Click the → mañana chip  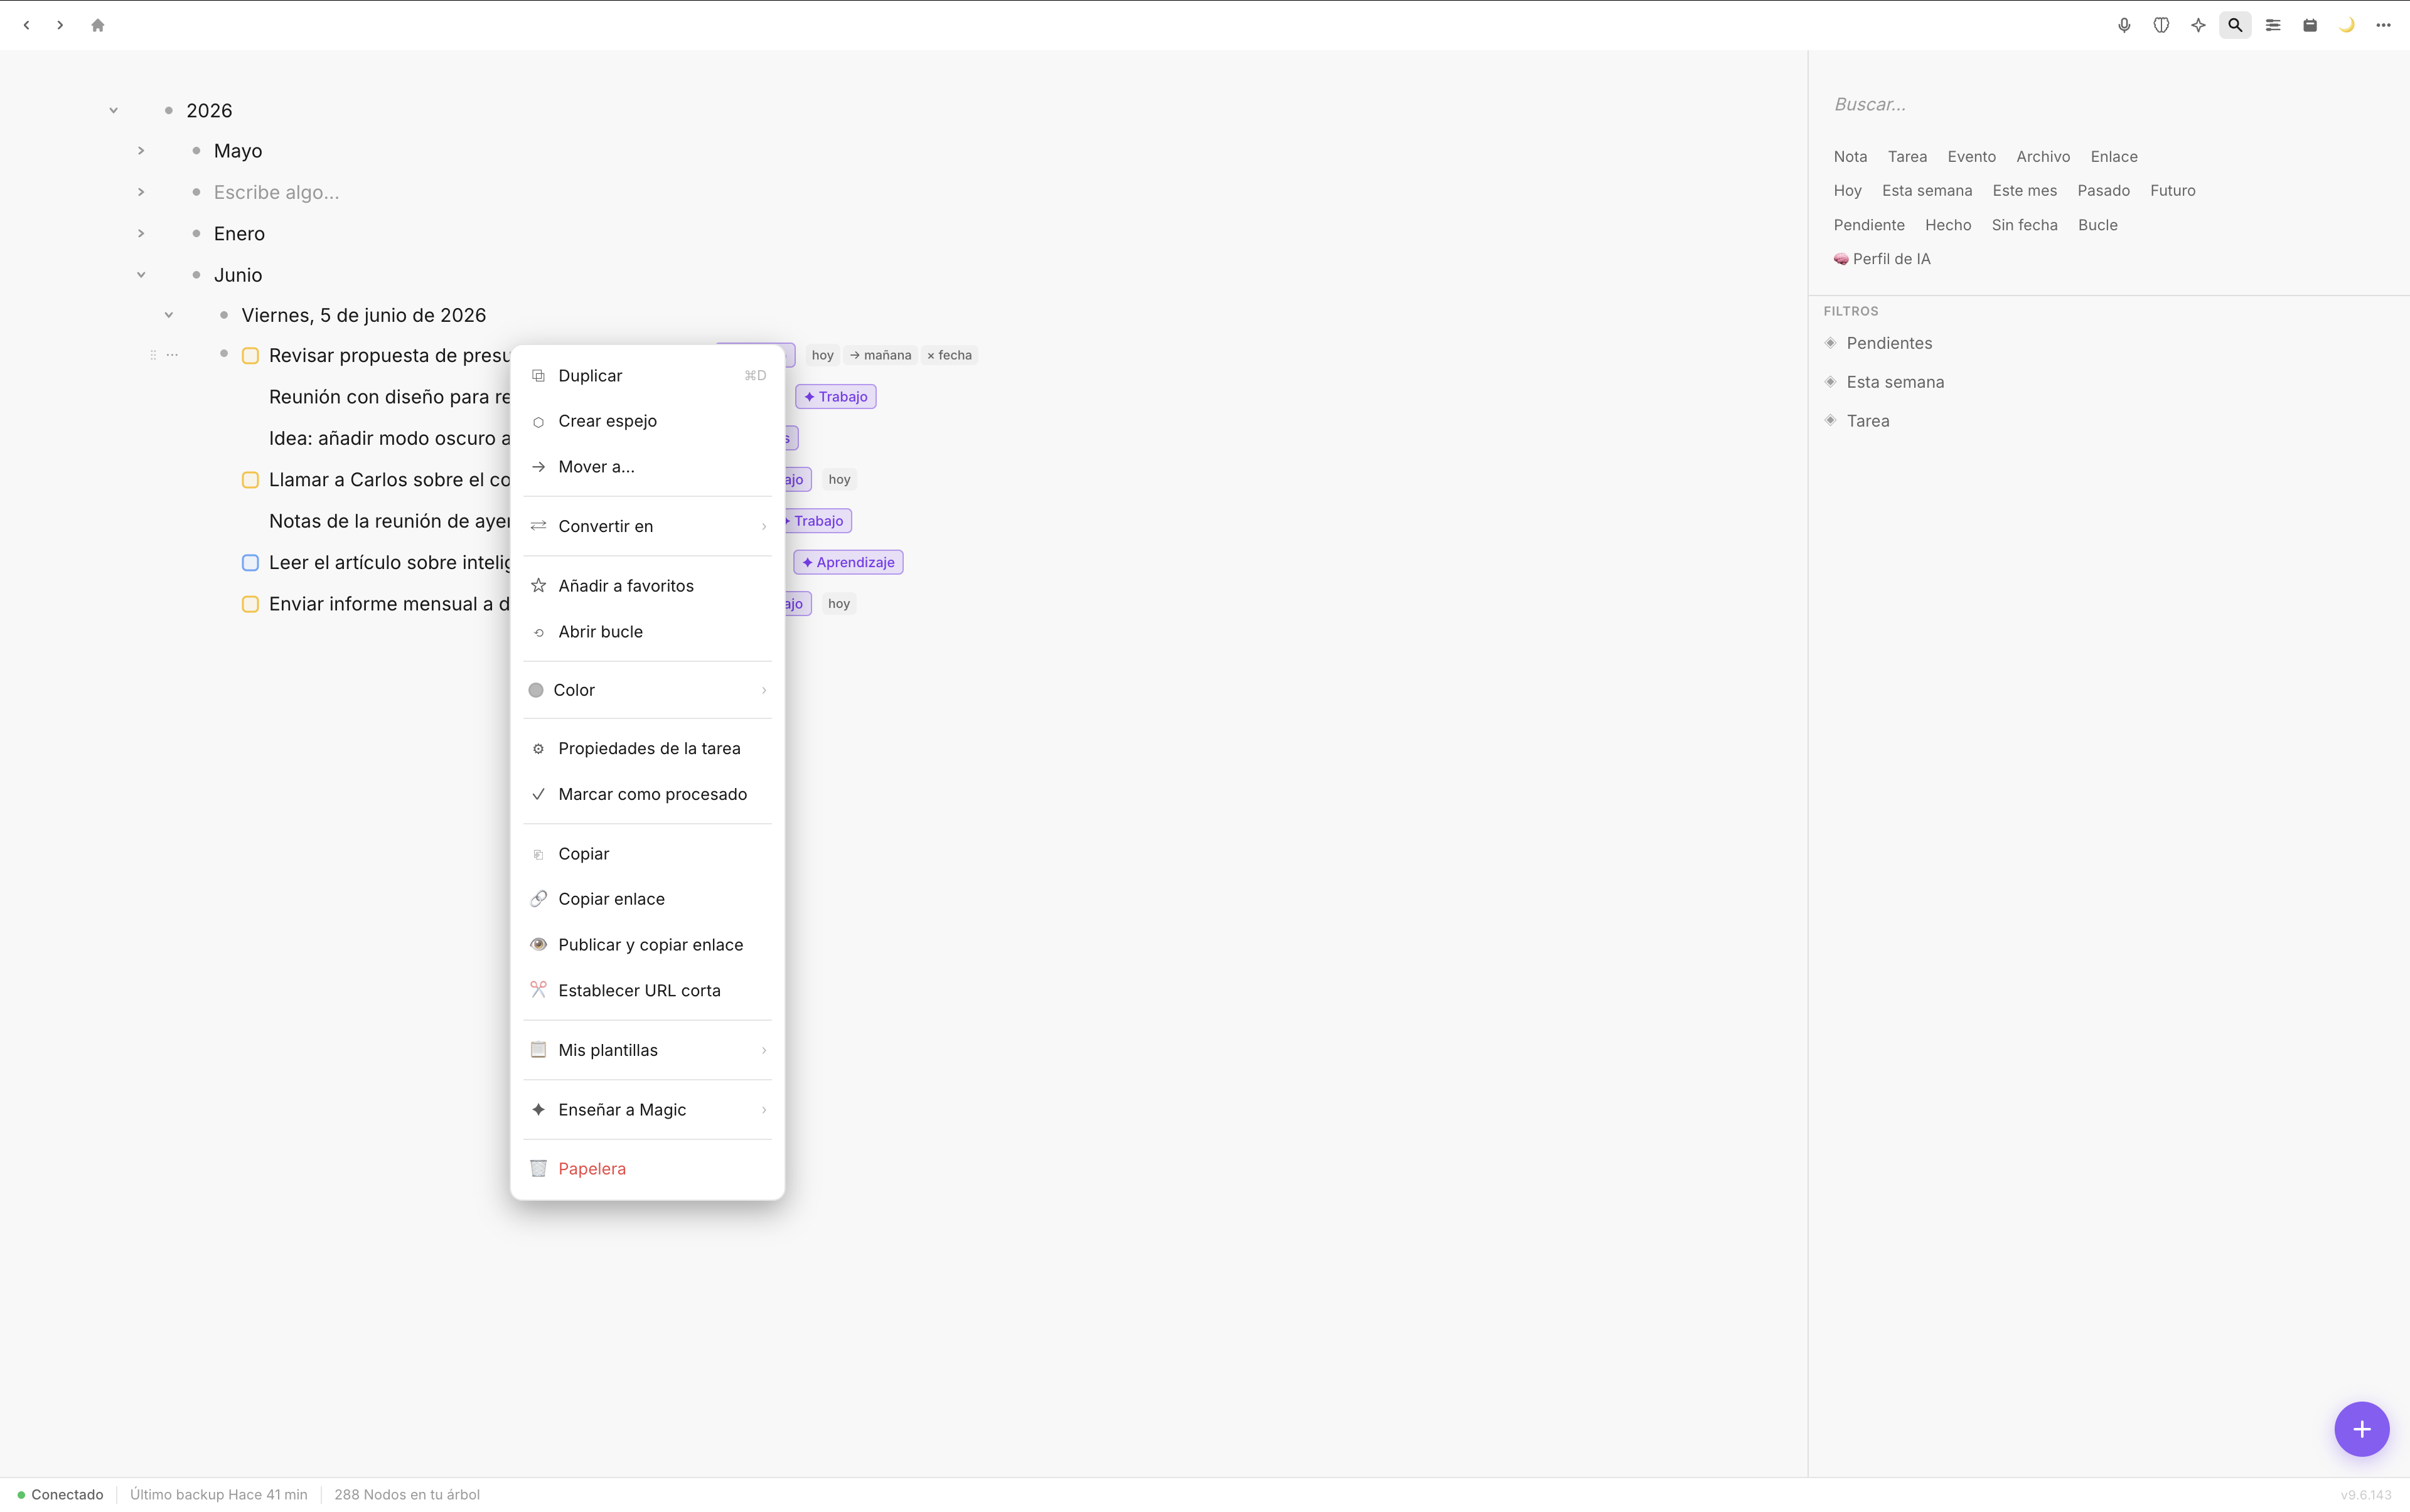point(881,355)
